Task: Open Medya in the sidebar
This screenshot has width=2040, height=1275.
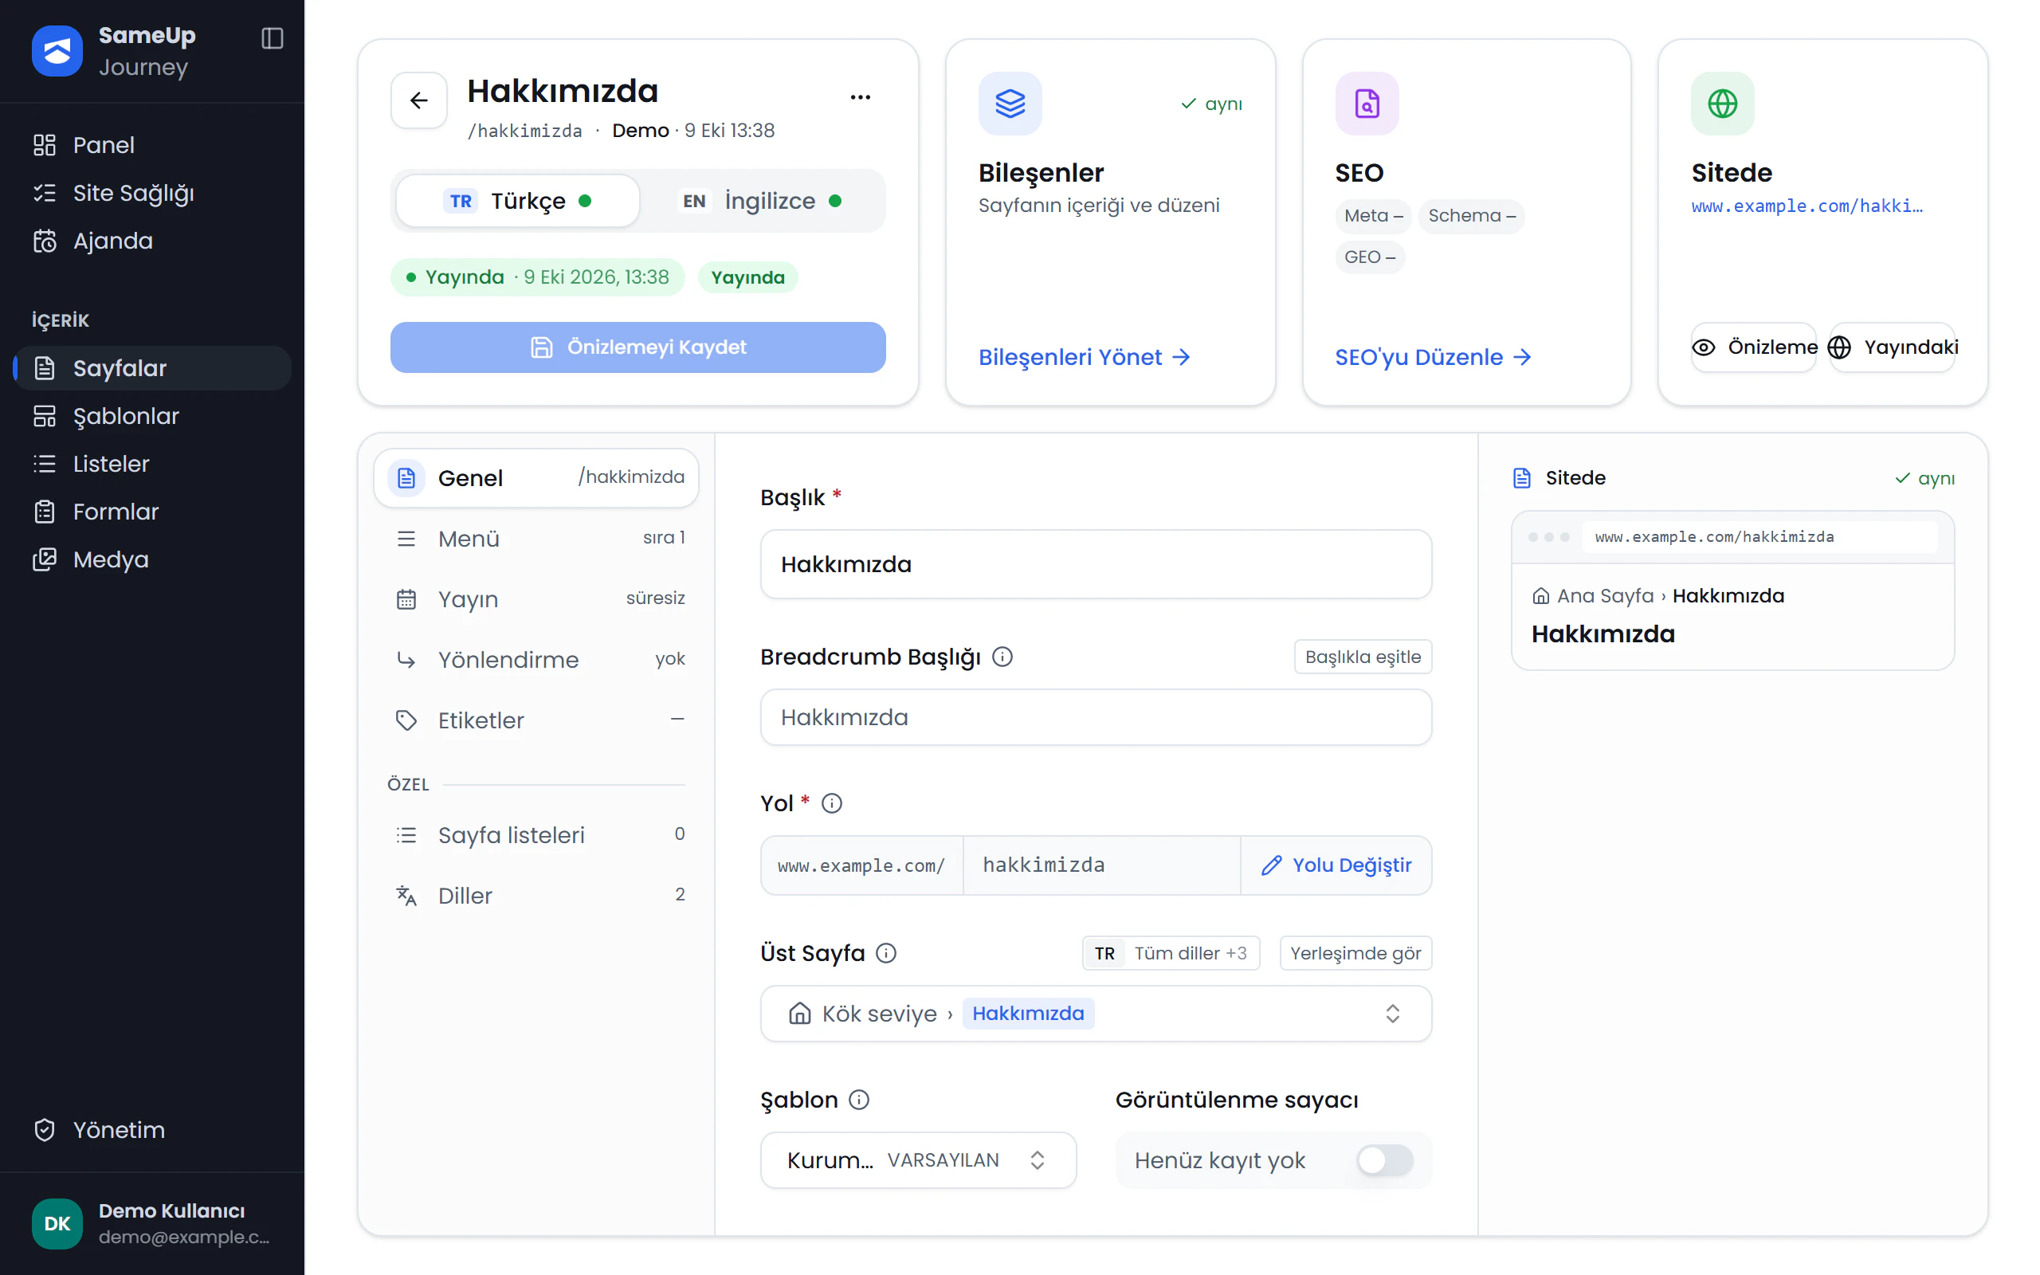Action: coord(152,559)
